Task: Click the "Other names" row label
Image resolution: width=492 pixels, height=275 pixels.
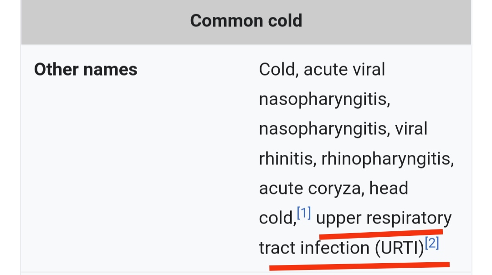Action: [86, 70]
